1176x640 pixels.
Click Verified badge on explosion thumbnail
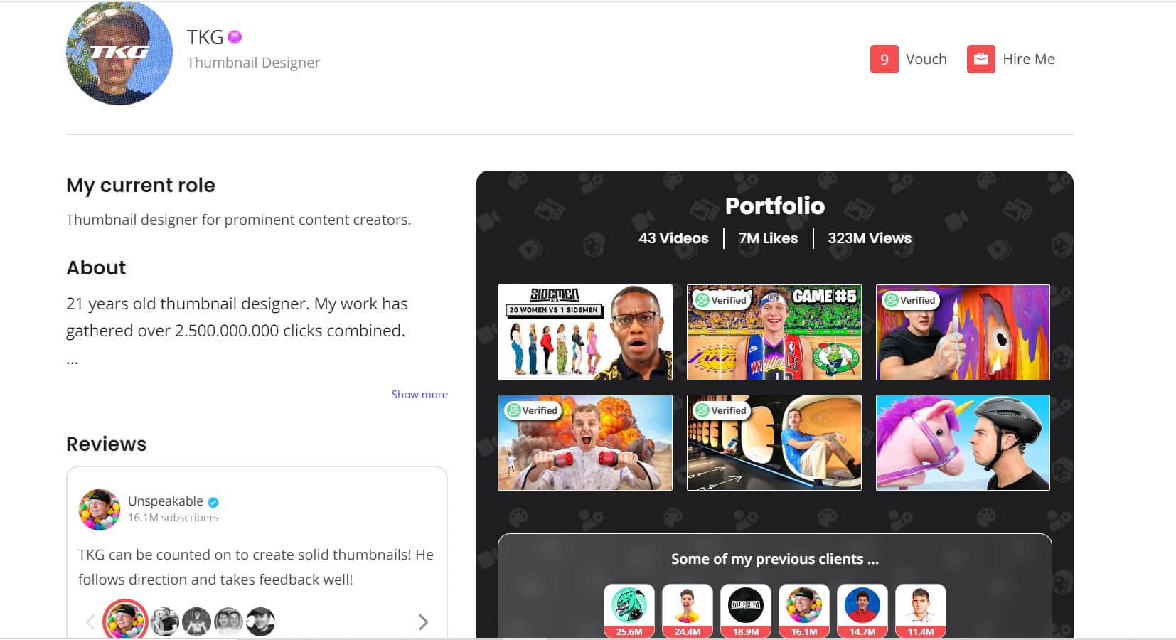(532, 410)
